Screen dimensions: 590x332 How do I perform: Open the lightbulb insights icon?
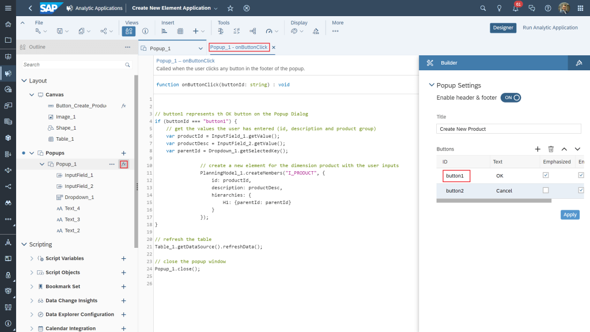click(x=499, y=8)
